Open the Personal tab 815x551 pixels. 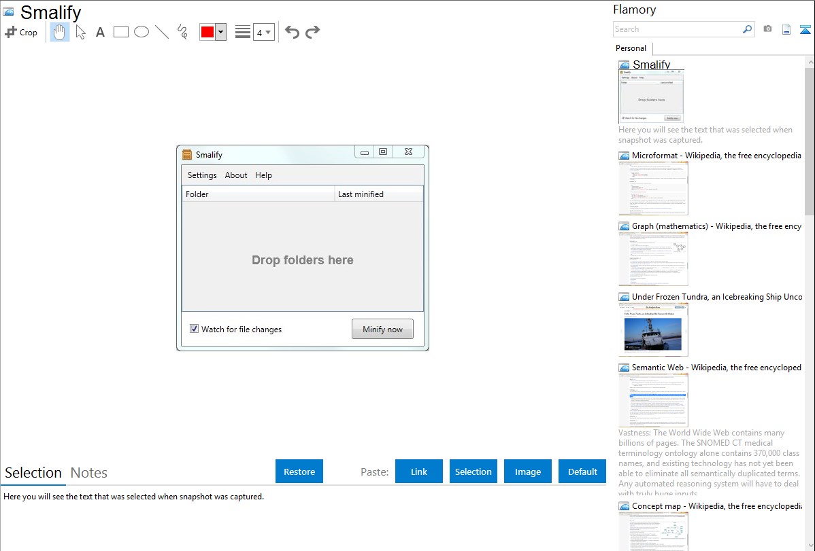[x=631, y=48]
